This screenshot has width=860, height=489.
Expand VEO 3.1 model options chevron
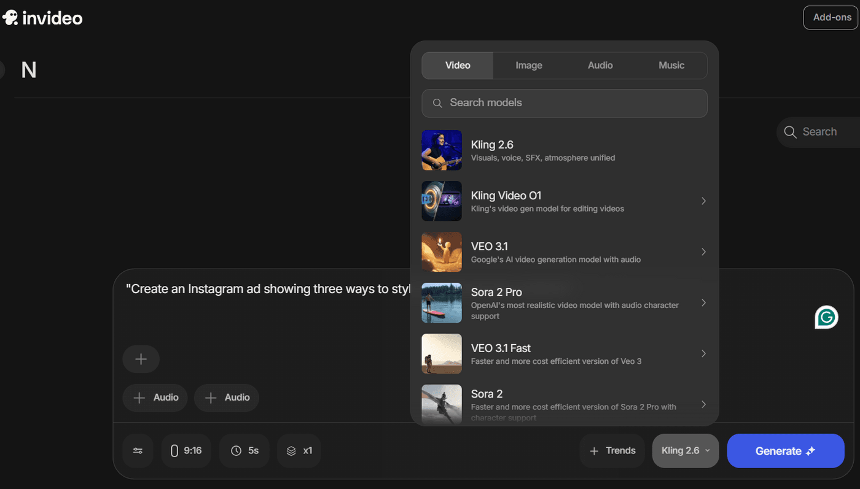coord(703,252)
